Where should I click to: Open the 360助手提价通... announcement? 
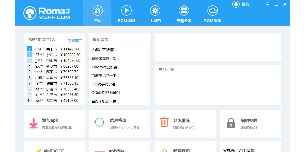pos(105,84)
